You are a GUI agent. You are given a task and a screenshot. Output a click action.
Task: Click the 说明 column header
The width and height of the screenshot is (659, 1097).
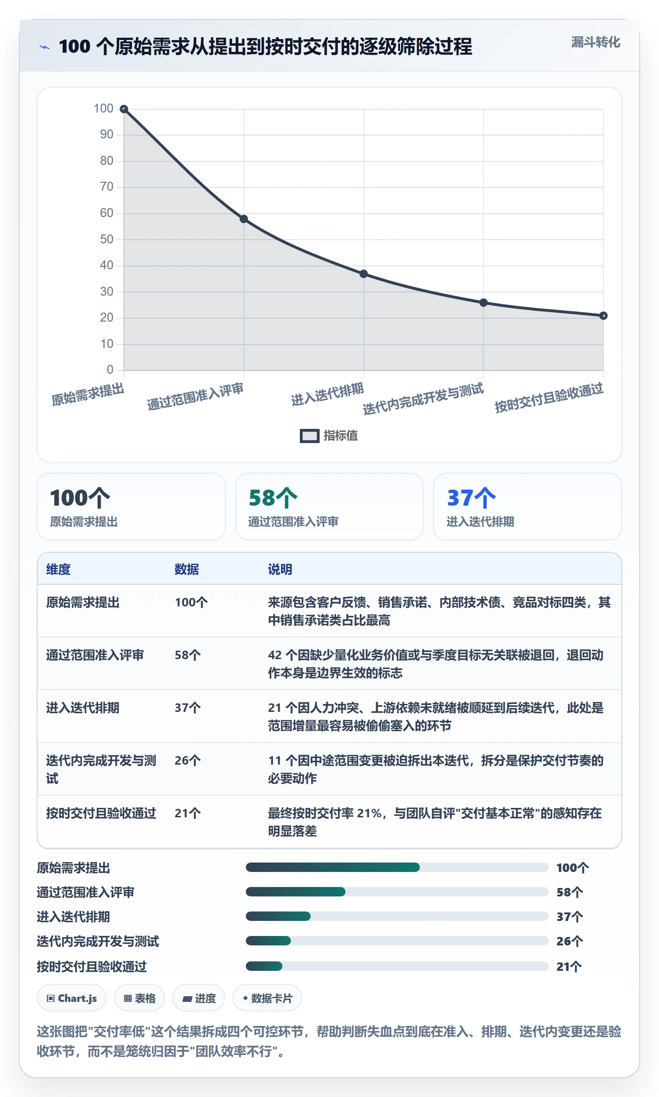click(x=280, y=570)
